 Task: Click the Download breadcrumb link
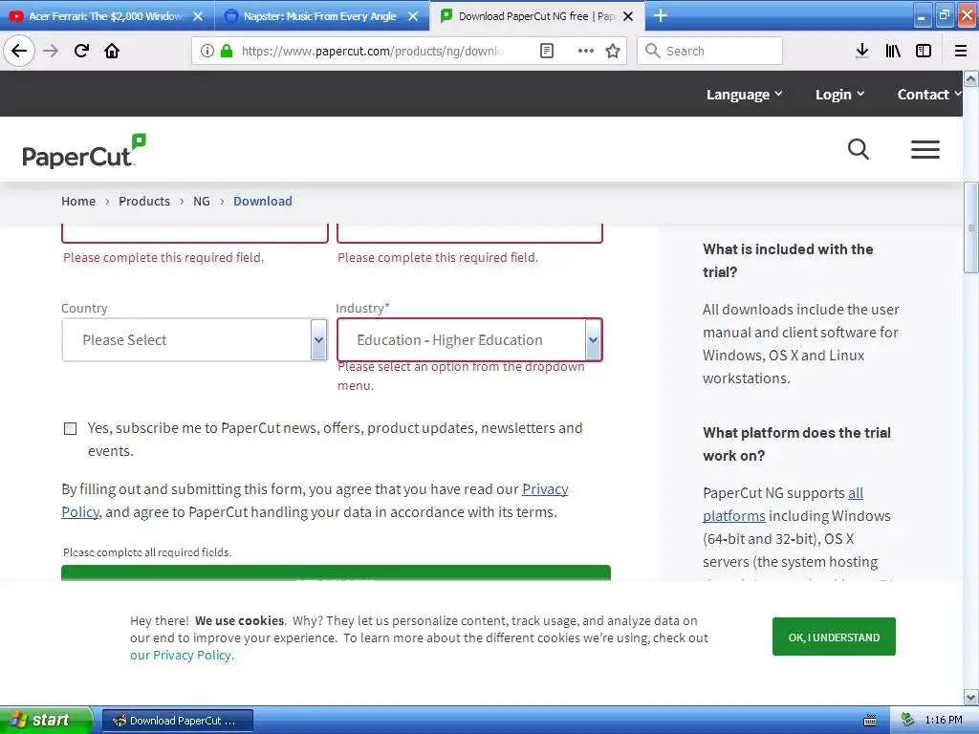point(263,201)
